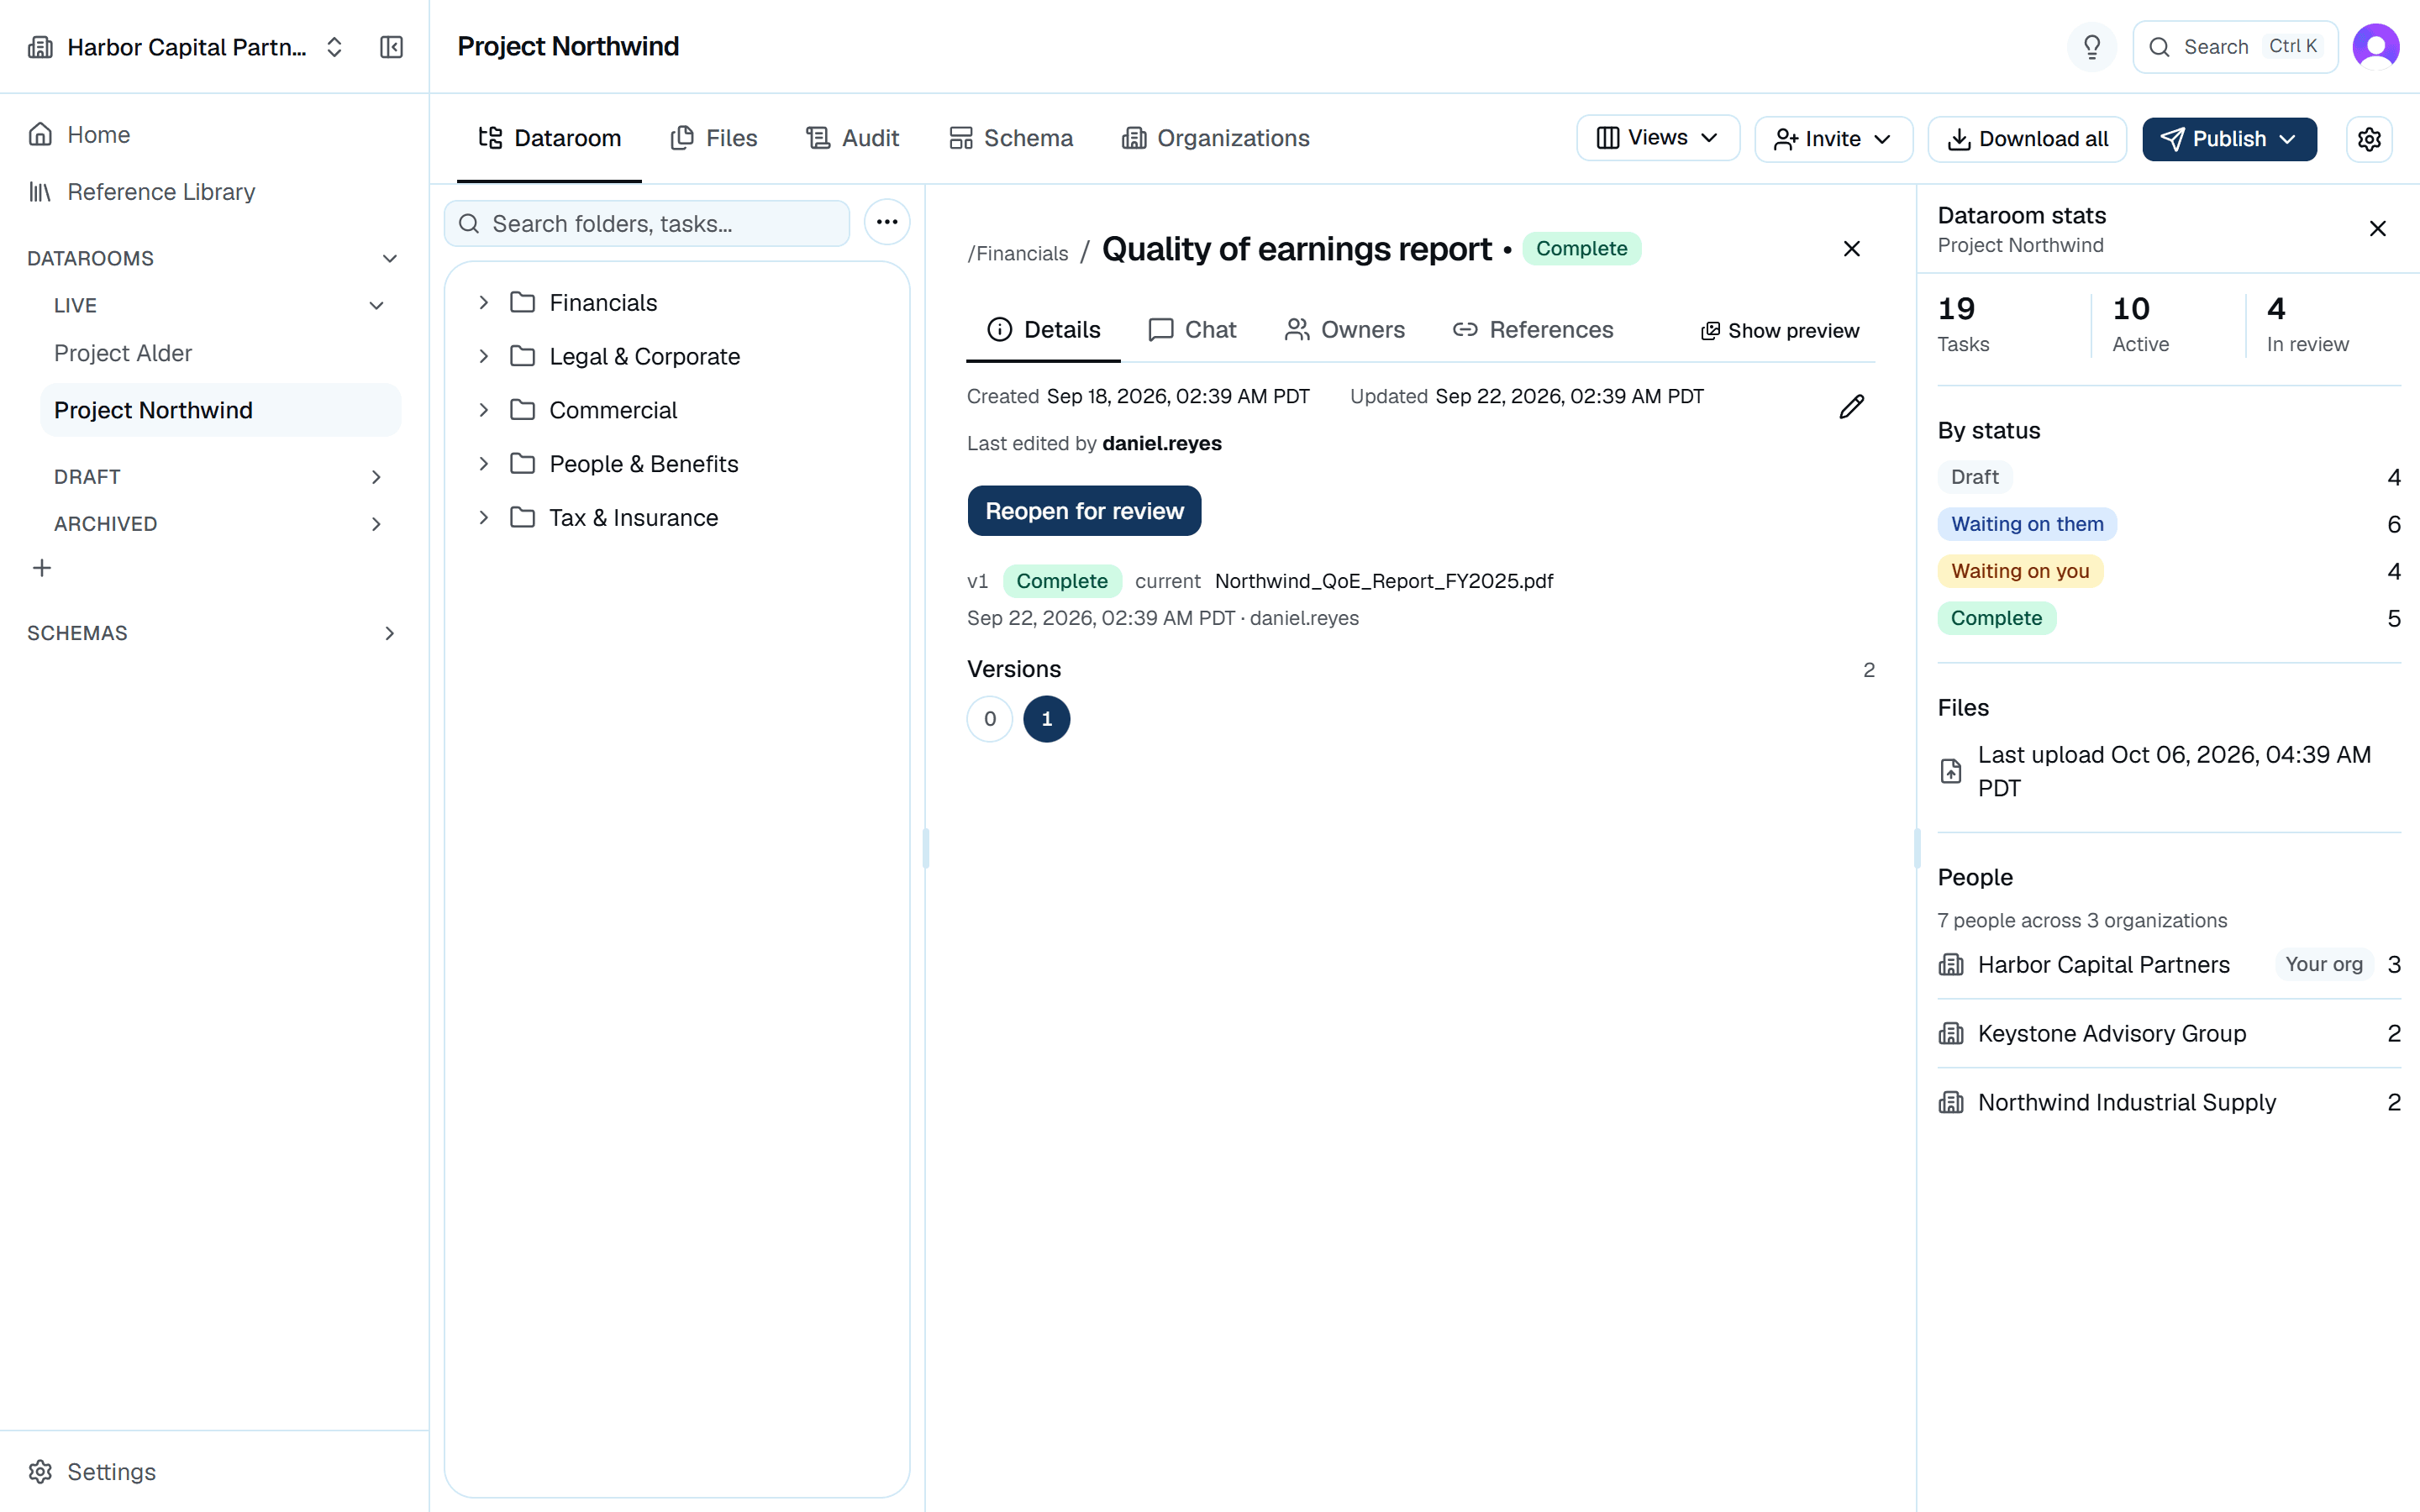Open the user avatar menu

pyautogui.click(x=2375, y=47)
